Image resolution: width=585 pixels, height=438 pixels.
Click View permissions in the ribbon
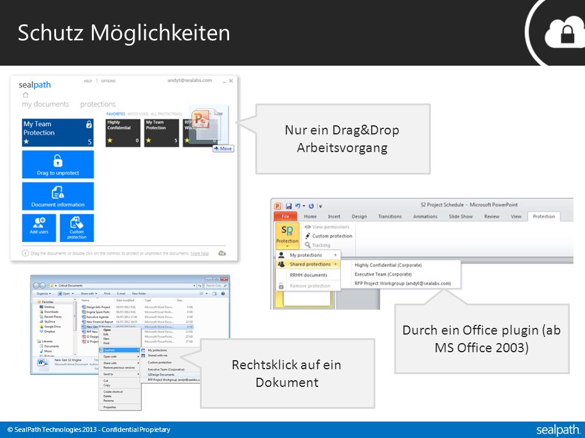tap(327, 227)
